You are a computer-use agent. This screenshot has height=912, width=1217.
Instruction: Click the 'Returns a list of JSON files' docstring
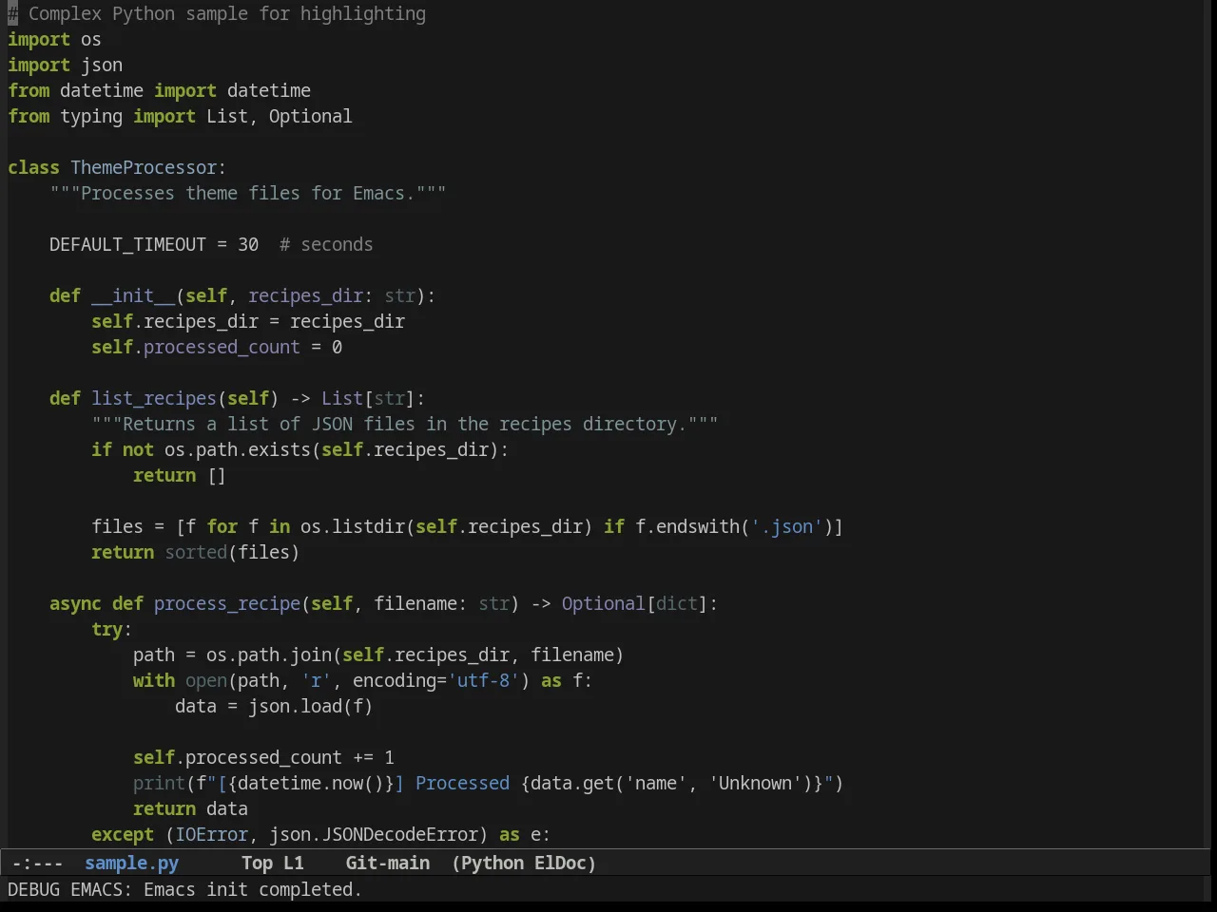(x=404, y=424)
